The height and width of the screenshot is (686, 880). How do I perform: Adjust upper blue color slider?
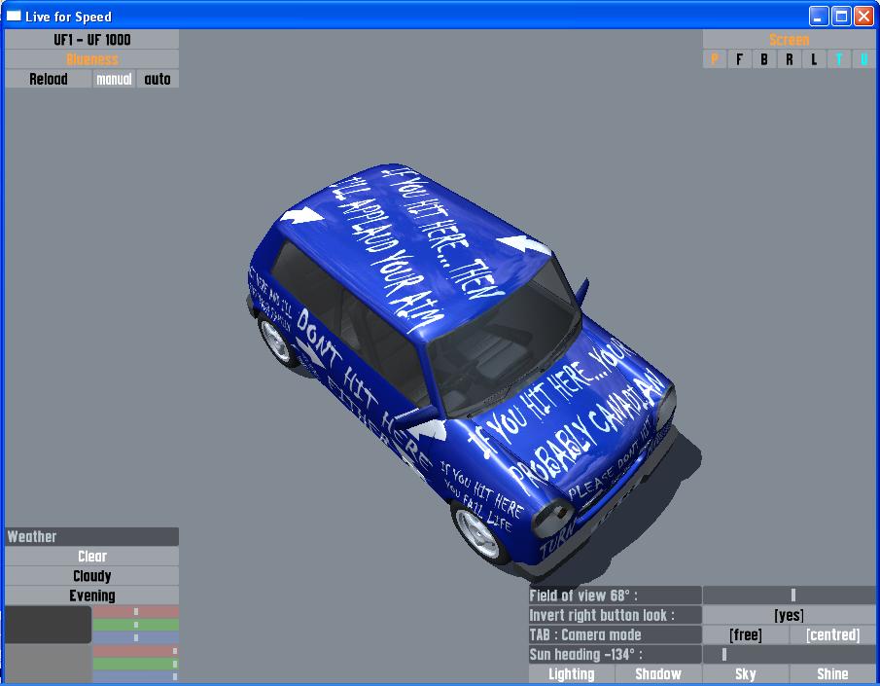136,637
